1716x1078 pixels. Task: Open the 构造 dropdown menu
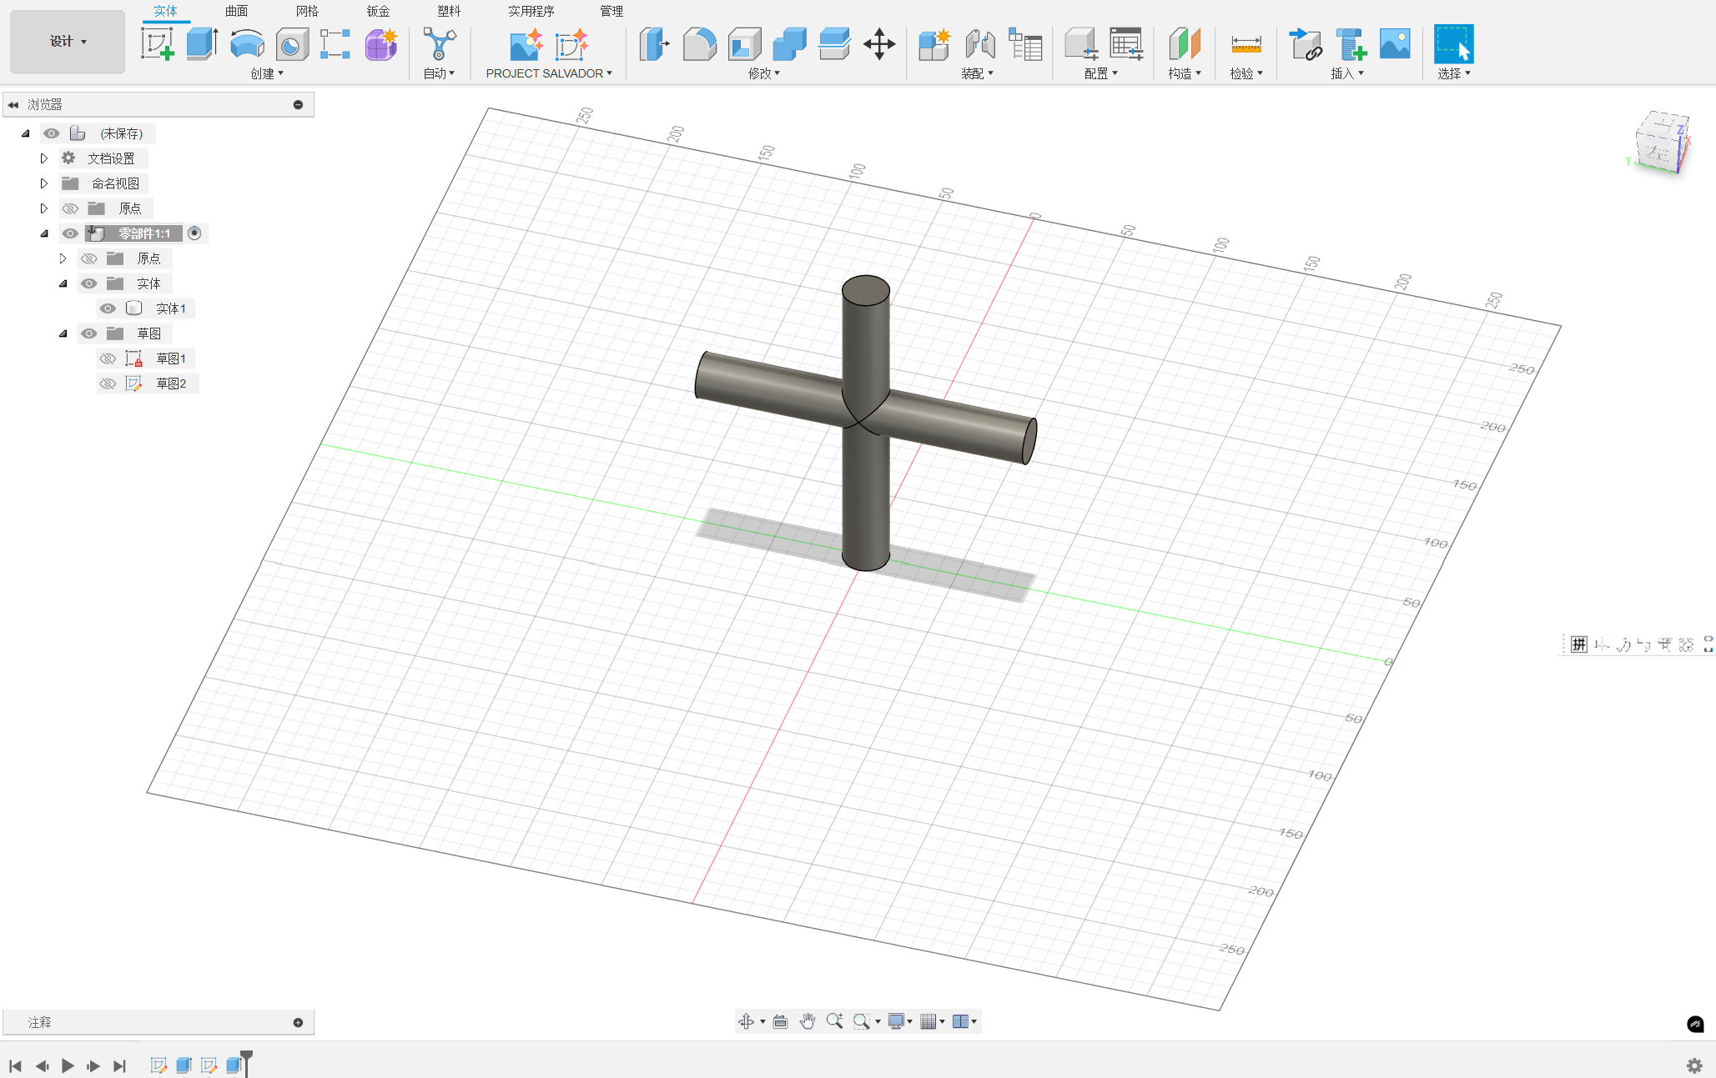[1185, 73]
